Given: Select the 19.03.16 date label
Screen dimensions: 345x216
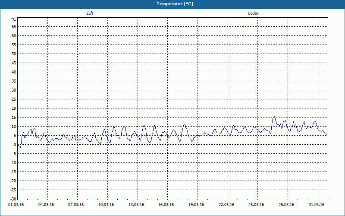Looking at the screenshot, I should click(196, 205).
